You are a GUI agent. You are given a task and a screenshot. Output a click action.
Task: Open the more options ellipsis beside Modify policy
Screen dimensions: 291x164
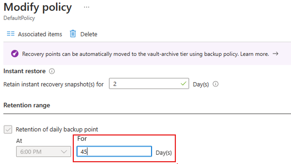(x=87, y=7)
